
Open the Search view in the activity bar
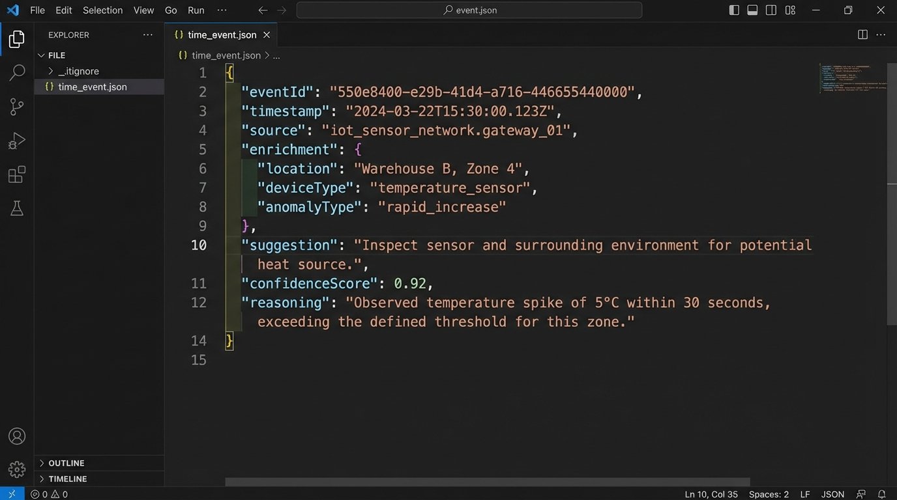16,72
